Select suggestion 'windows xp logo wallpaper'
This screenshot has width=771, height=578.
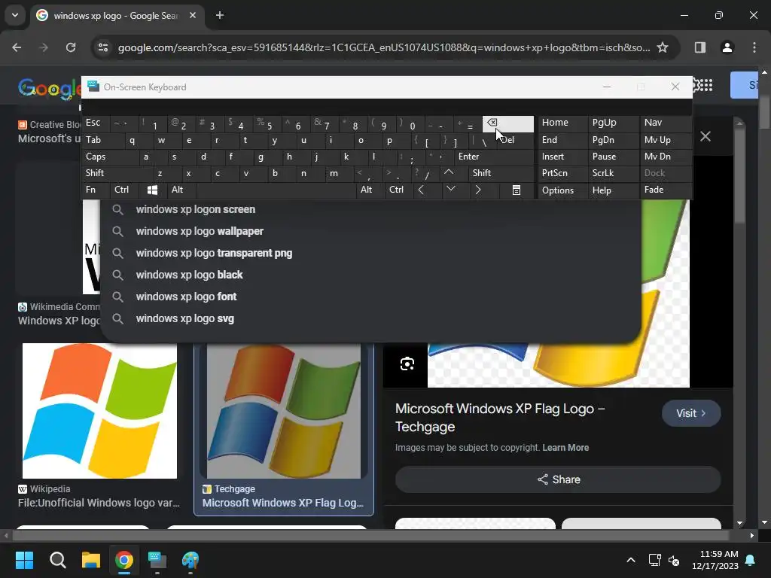tap(370, 231)
